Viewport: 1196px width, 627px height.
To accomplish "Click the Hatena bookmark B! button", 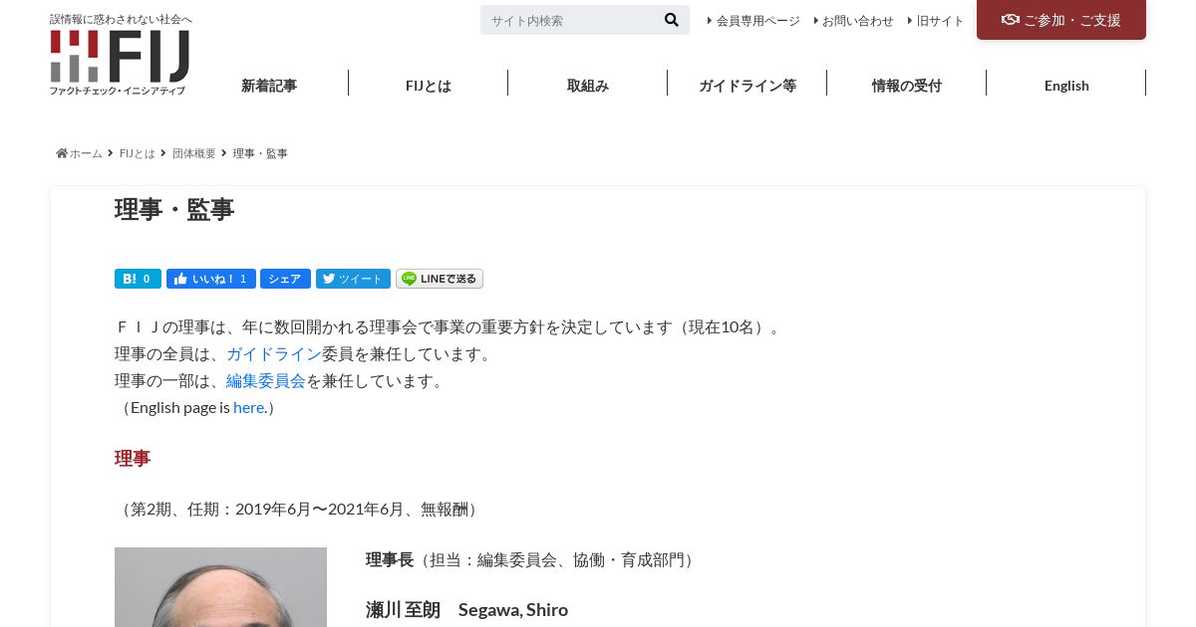I will [138, 279].
